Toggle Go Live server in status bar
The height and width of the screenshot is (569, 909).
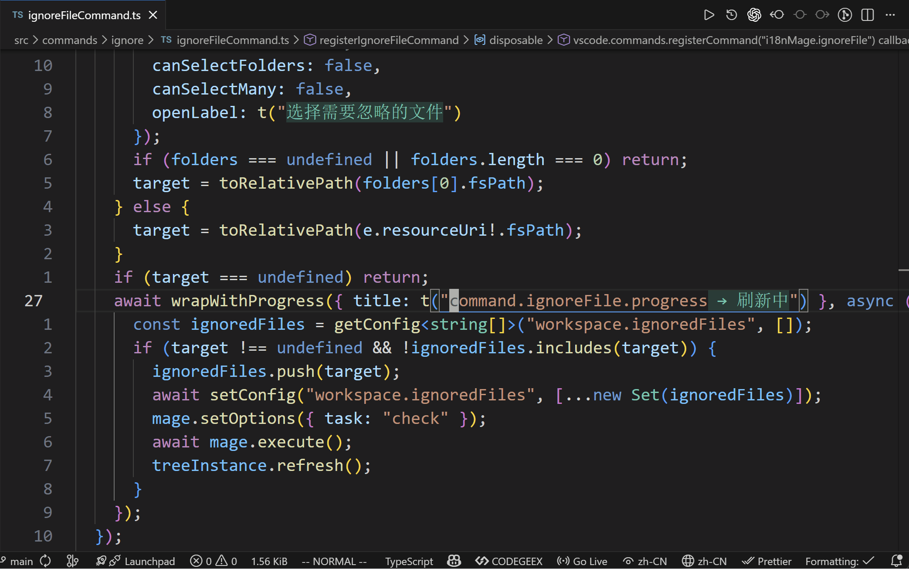point(582,561)
